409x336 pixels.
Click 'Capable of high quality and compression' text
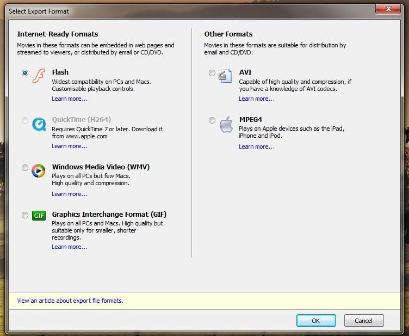tap(295, 85)
